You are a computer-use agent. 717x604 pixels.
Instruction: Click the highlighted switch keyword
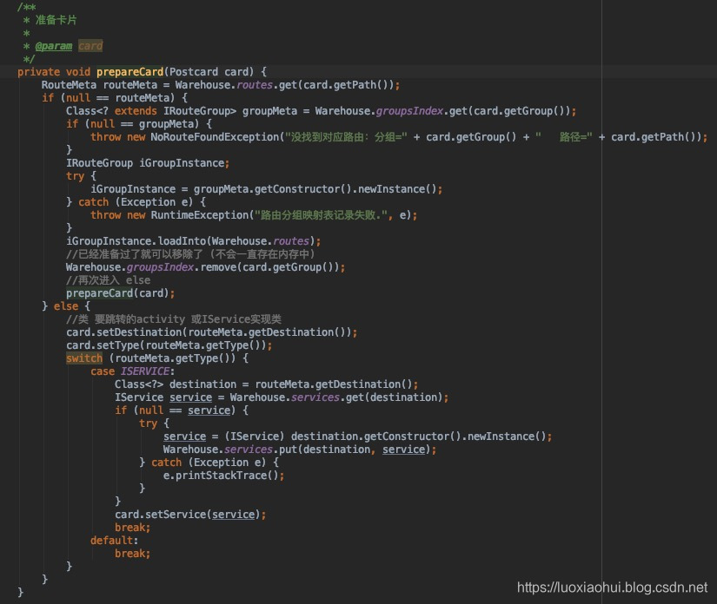click(x=84, y=358)
